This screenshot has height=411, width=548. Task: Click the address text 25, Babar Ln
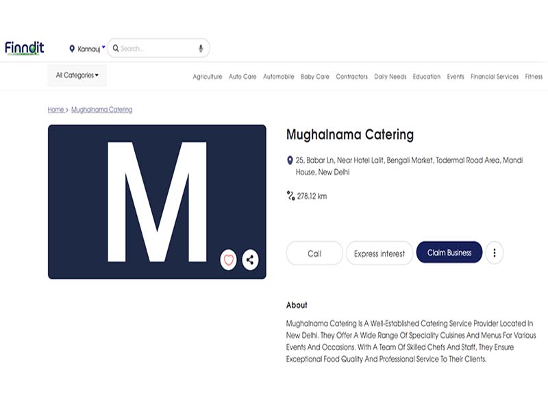(x=409, y=166)
